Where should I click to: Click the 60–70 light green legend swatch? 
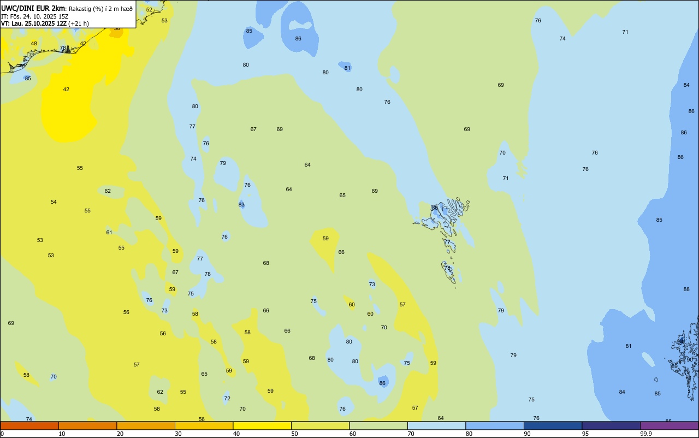(x=378, y=425)
